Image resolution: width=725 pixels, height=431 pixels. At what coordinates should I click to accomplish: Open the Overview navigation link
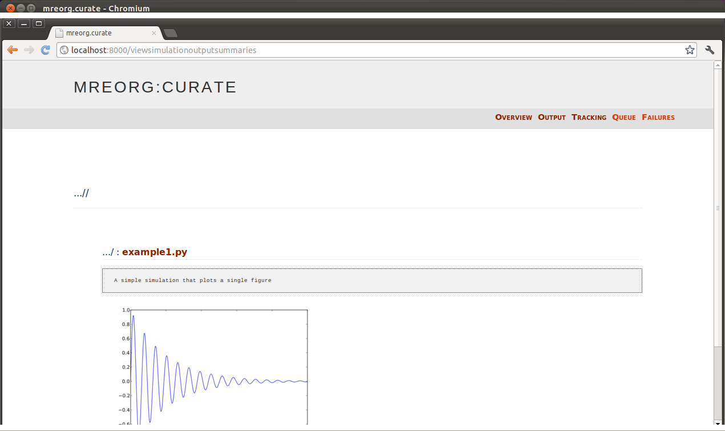[513, 117]
